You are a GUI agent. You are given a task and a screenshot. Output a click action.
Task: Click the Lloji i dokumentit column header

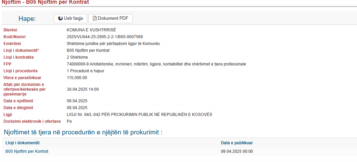click(23, 143)
